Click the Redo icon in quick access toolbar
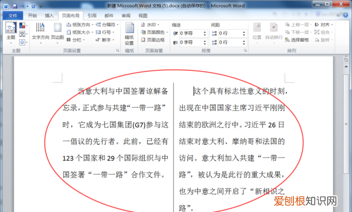The image size is (352, 212). (33, 6)
